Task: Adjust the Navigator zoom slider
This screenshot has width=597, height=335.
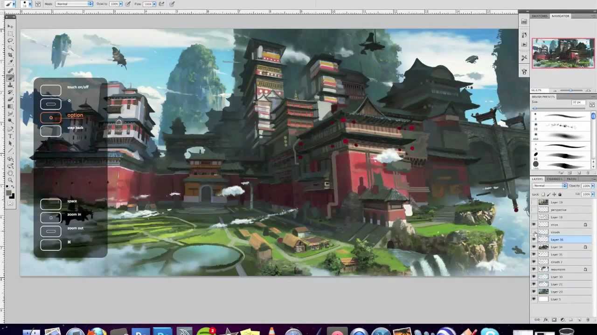Action: pos(570,90)
